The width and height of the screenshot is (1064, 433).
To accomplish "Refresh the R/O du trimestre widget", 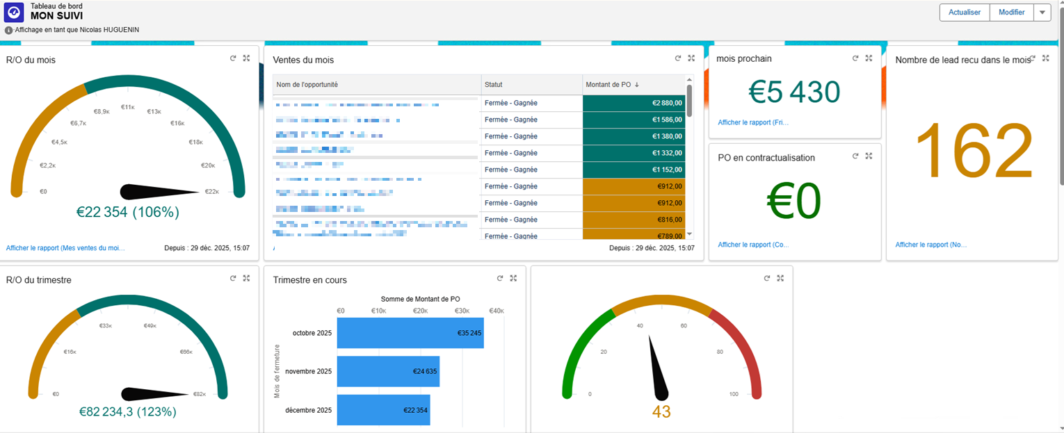I will pos(234,278).
